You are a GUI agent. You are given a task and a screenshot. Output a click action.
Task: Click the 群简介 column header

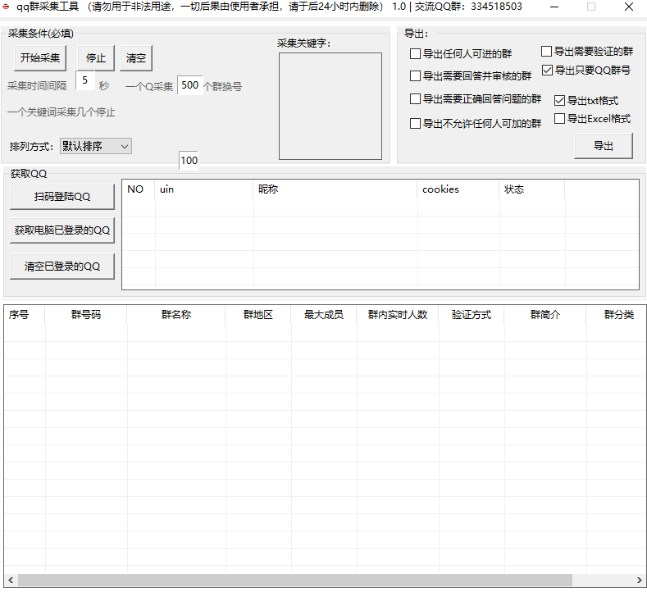[x=545, y=315]
